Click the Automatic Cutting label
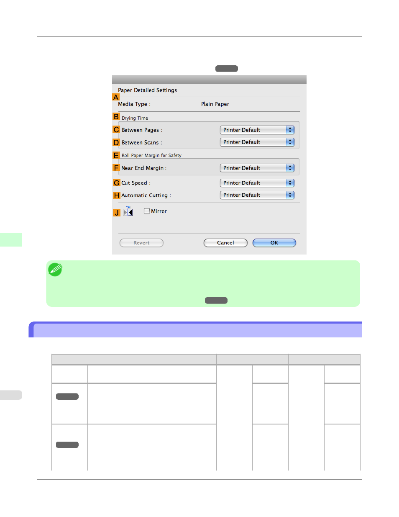 (146, 195)
